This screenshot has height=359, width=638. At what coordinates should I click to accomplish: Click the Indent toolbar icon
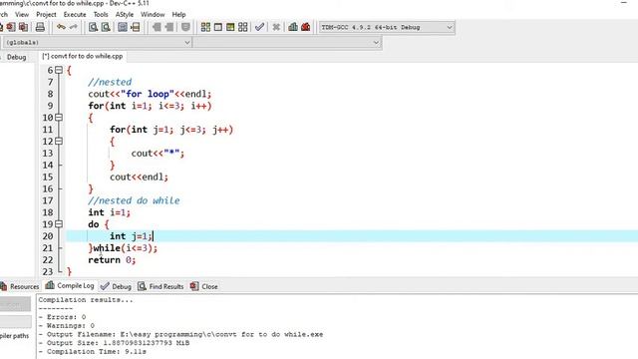click(157, 27)
